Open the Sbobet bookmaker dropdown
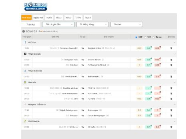This screenshot has width=186, height=139. pos(126,24)
